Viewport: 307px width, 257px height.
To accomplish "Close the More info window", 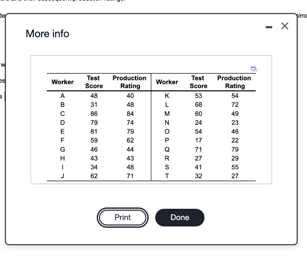I will coord(284,26).
